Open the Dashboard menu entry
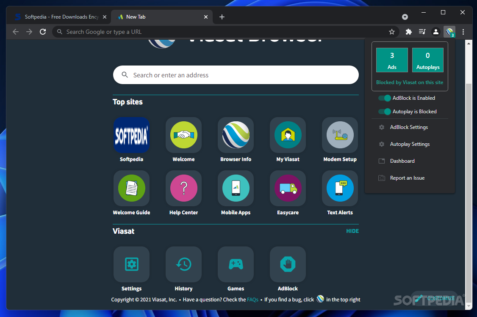The height and width of the screenshot is (317, 477). point(410,161)
